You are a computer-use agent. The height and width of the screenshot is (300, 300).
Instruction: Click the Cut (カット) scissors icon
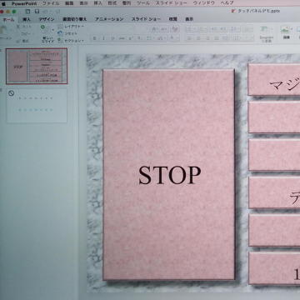click(x=18, y=27)
